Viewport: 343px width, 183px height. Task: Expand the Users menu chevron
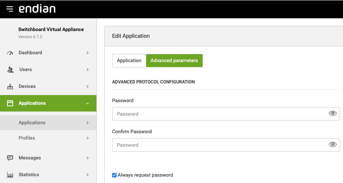[x=87, y=70]
